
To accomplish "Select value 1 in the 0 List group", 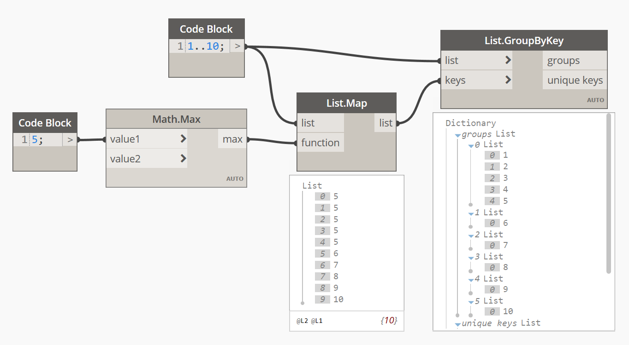I will [505, 155].
